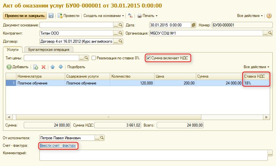Click ellipsis button of Организация field

(x=265, y=33)
